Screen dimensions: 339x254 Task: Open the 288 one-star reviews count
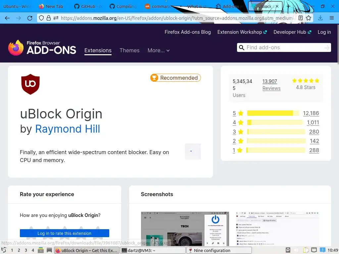pyautogui.click(x=314, y=150)
